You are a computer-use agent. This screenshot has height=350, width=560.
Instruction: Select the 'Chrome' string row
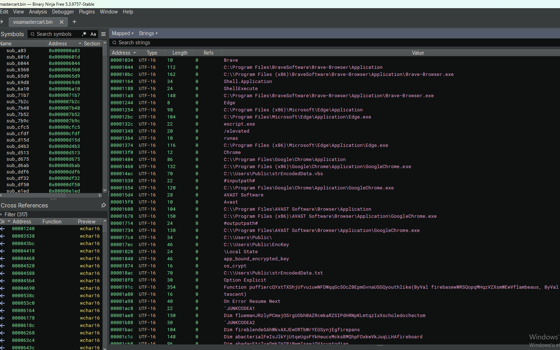pyautogui.click(x=335, y=152)
